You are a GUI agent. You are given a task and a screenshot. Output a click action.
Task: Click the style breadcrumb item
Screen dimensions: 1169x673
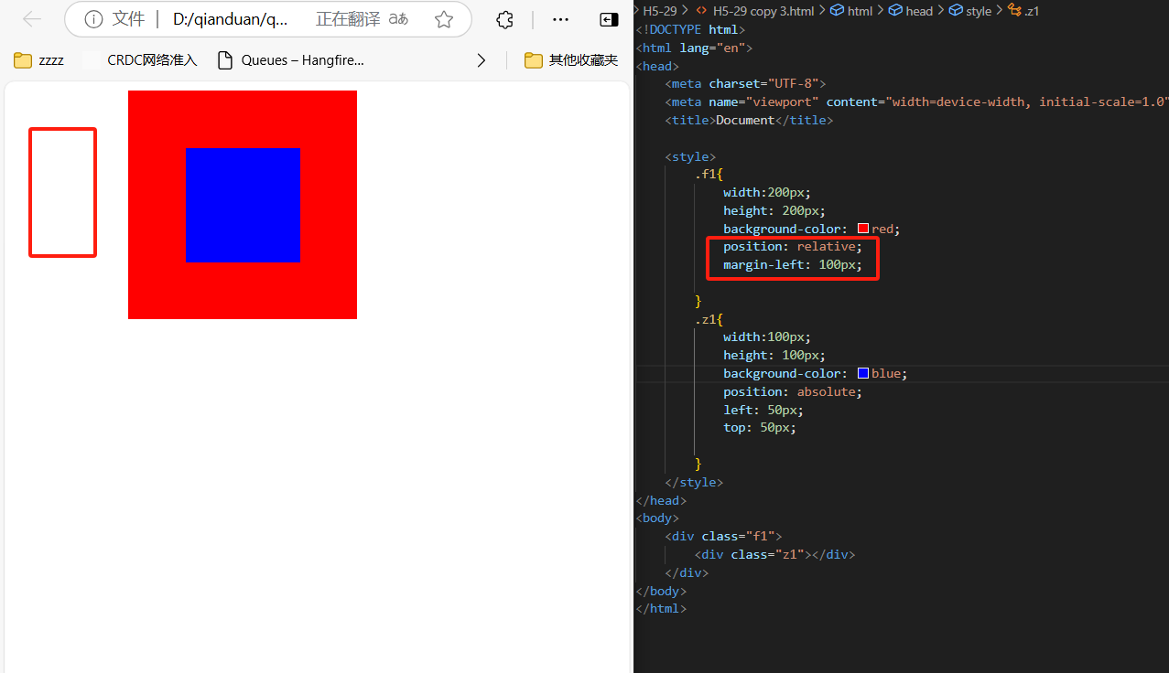pos(970,10)
